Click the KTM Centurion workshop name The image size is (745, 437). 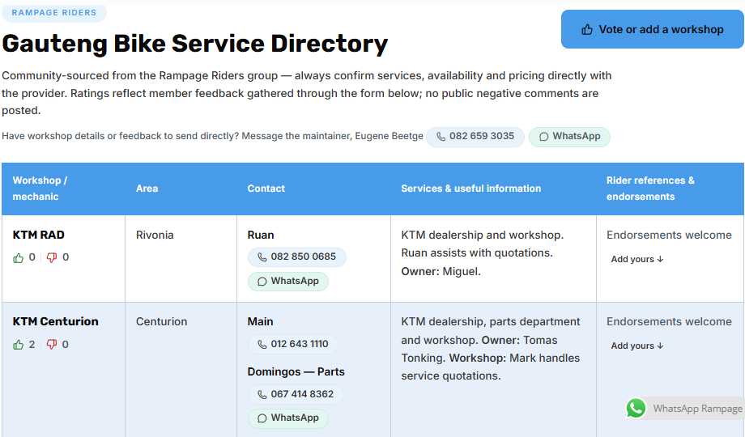[x=56, y=321]
